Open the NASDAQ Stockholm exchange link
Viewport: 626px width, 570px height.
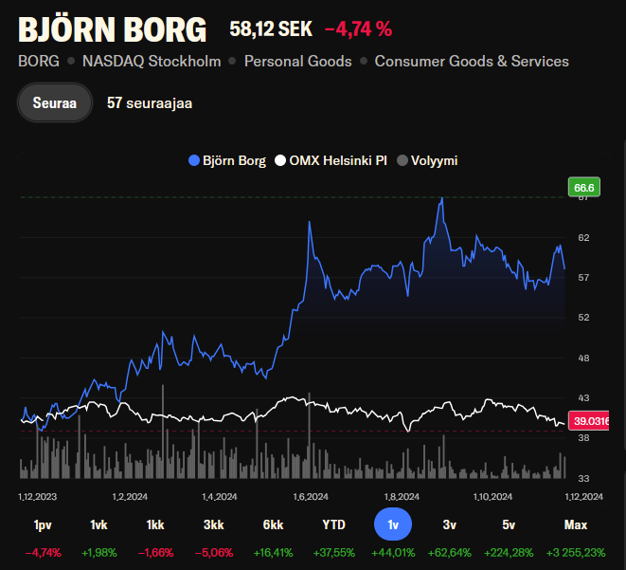click(x=152, y=61)
